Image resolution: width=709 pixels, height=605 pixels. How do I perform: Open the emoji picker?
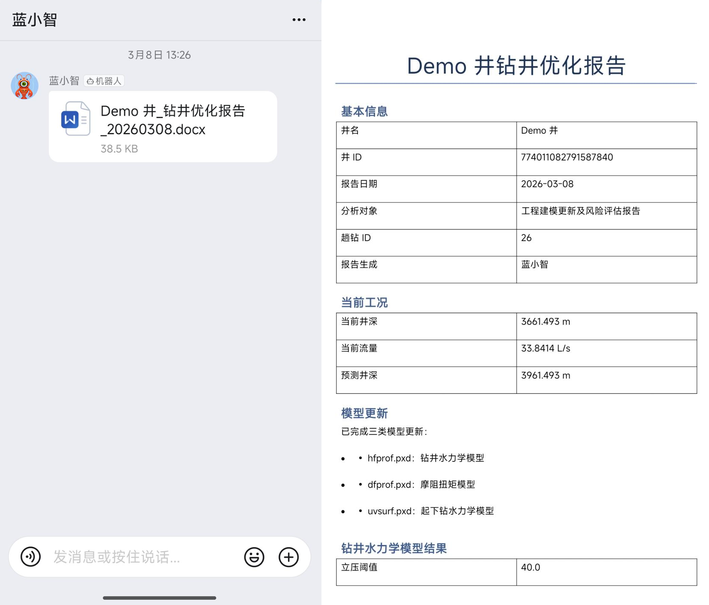point(254,557)
